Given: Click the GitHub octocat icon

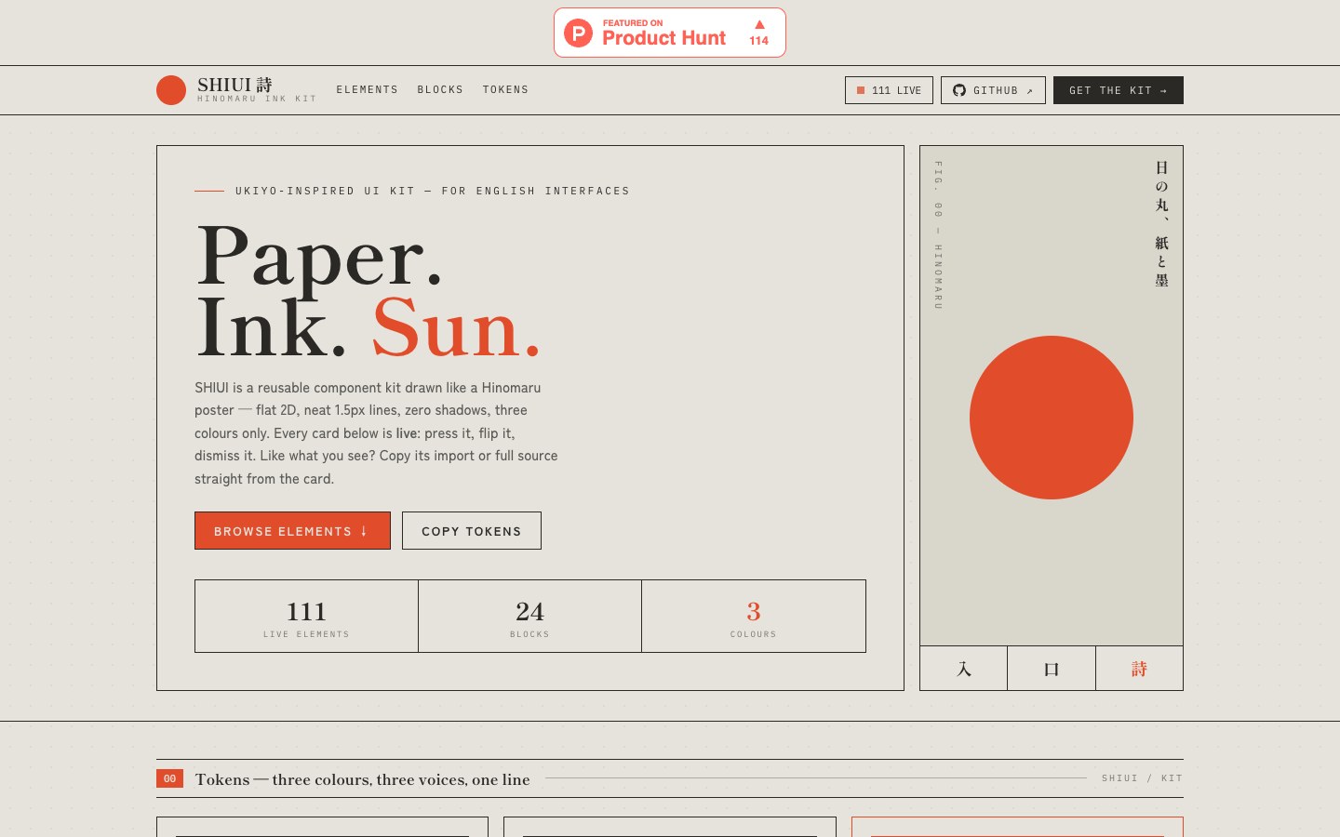Looking at the screenshot, I should pyautogui.click(x=959, y=90).
